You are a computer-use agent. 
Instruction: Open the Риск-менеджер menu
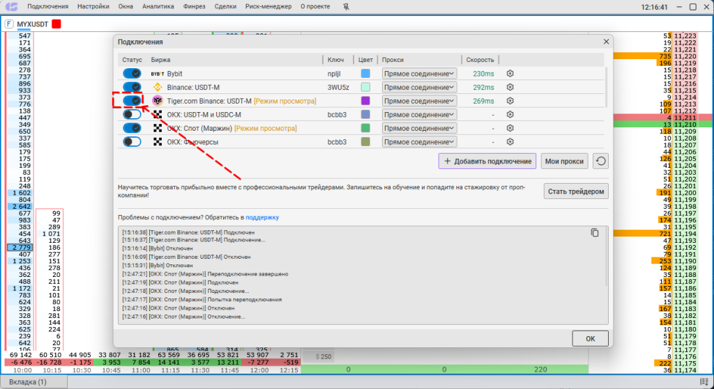point(268,7)
